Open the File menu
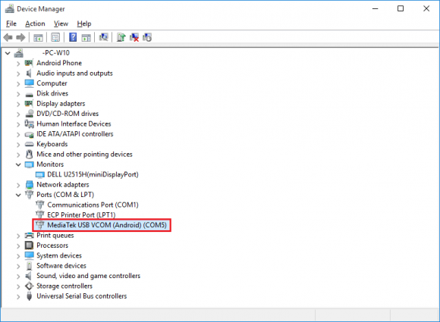 click(x=11, y=23)
